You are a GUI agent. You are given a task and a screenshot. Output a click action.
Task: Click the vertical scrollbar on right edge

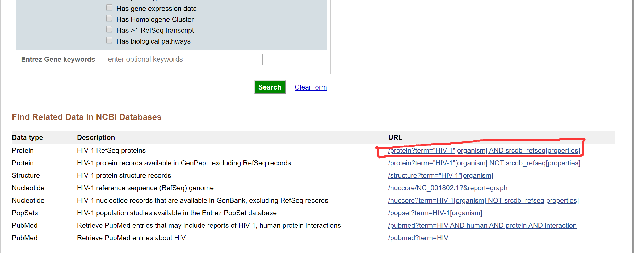click(633, 126)
